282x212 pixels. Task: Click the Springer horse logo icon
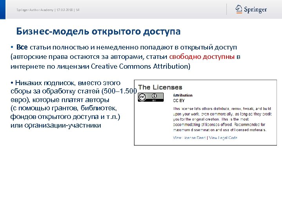coord(239,9)
